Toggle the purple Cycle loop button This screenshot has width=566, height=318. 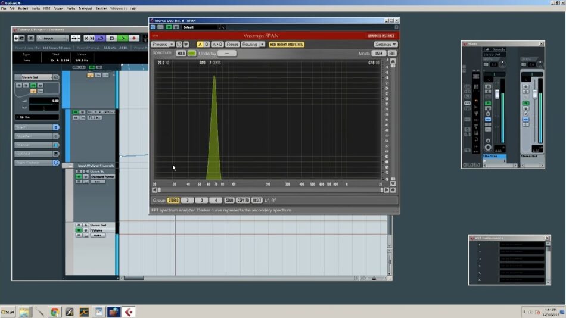click(x=101, y=38)
